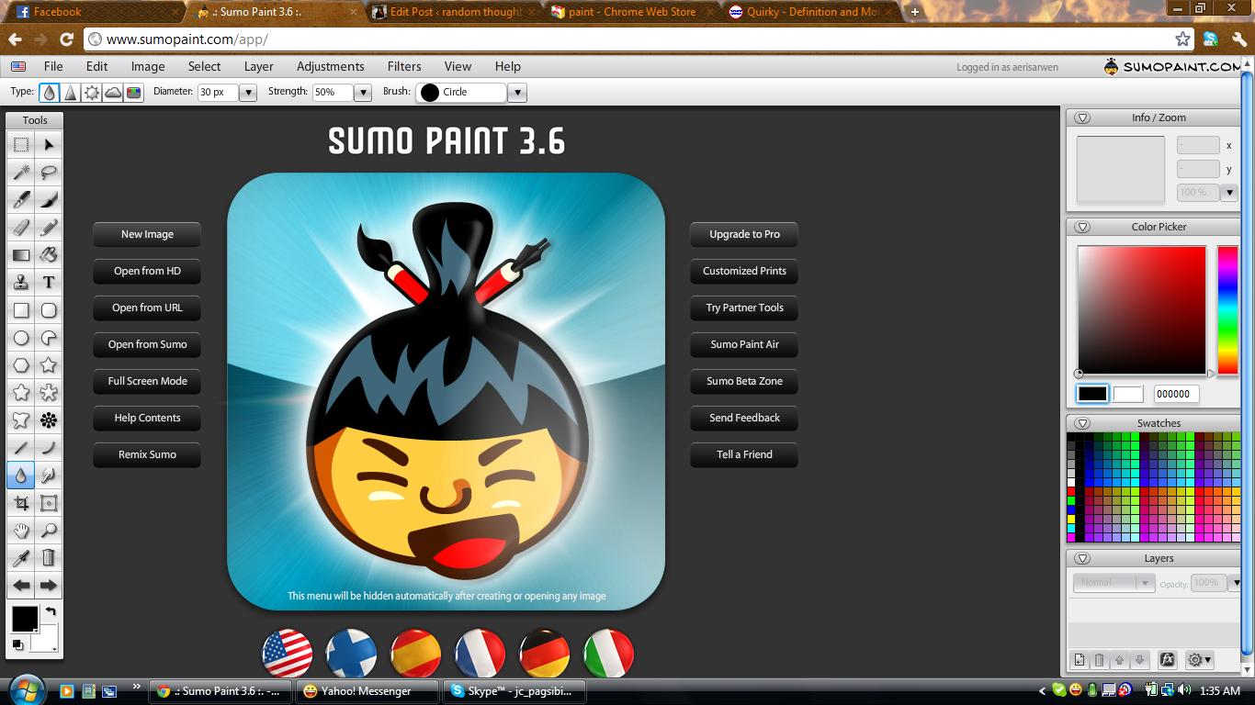Open the Brush Circle dropdown

click(517, 93)
